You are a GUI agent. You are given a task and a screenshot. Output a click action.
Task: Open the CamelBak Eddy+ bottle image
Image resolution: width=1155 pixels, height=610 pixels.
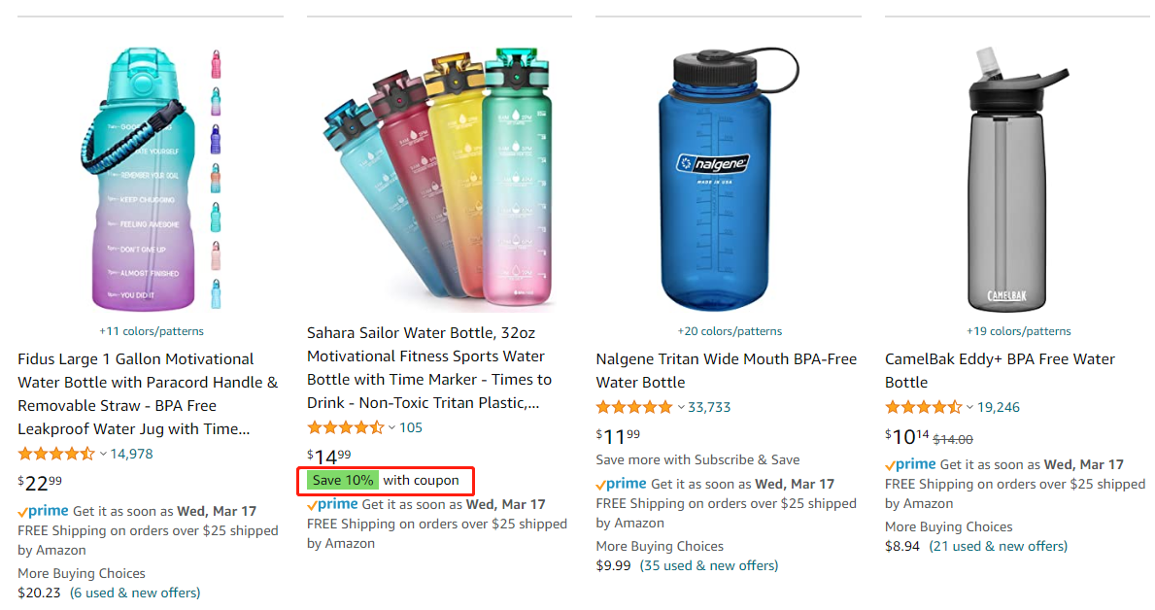(1017, 179)
